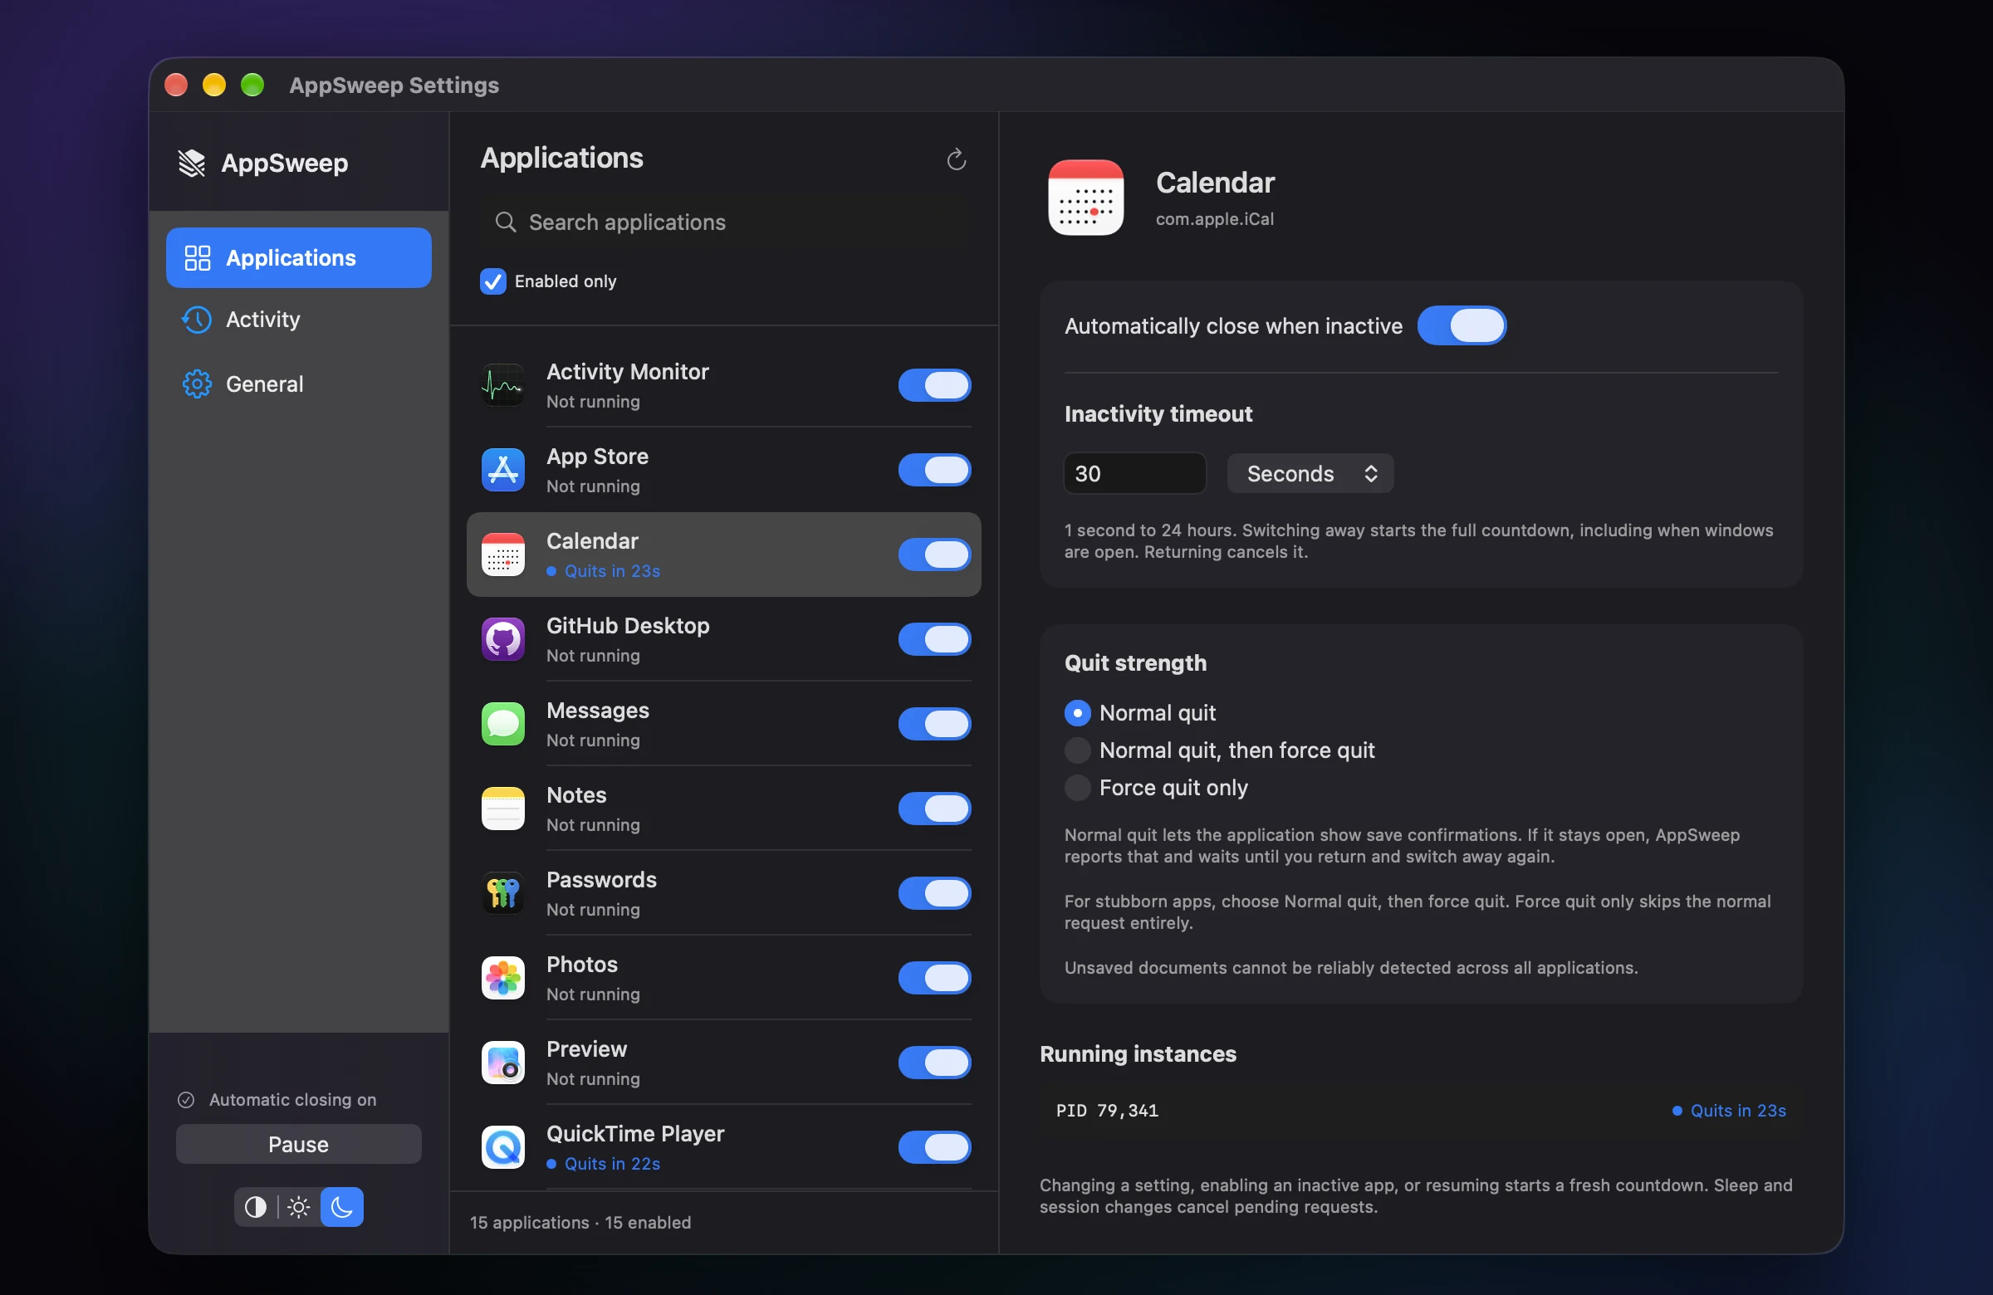The height and width of the screenshot is (1295, 1993).
Task: Click the large Calendar icon in detail pane
Action: tap(1085, 198)
